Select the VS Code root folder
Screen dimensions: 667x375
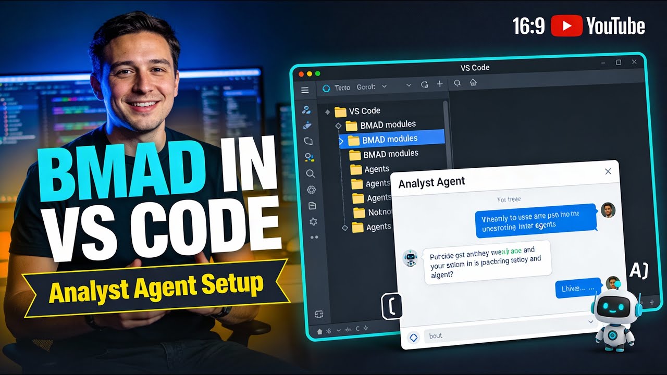(x=357, y=110)
